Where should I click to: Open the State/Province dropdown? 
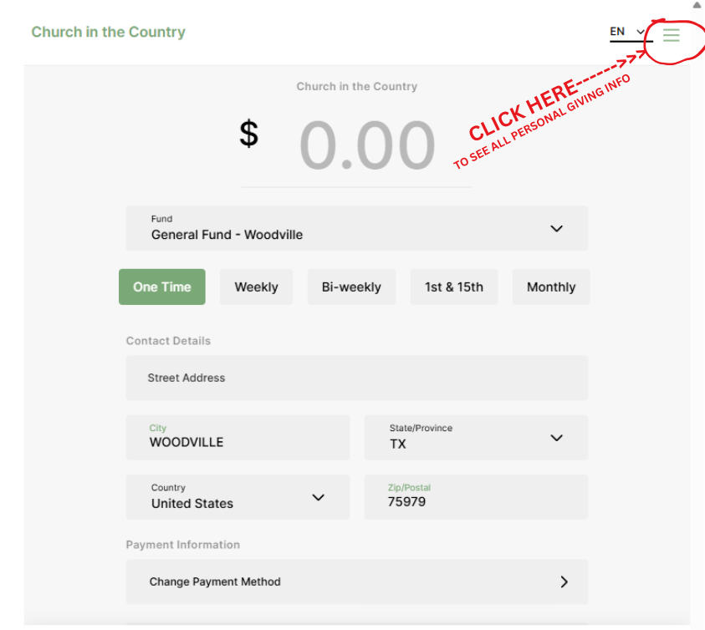tap(475, 437)
